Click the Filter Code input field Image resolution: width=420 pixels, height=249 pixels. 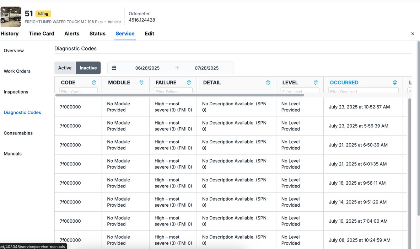pos(78,91)
